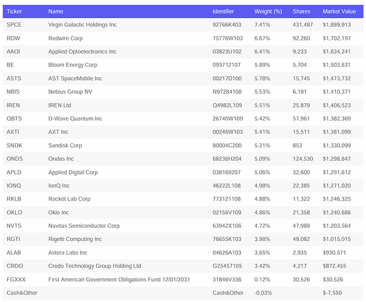The image size is (366, 302).
Task: Click the QBTS ticker cell
Action: click(14, 118)
